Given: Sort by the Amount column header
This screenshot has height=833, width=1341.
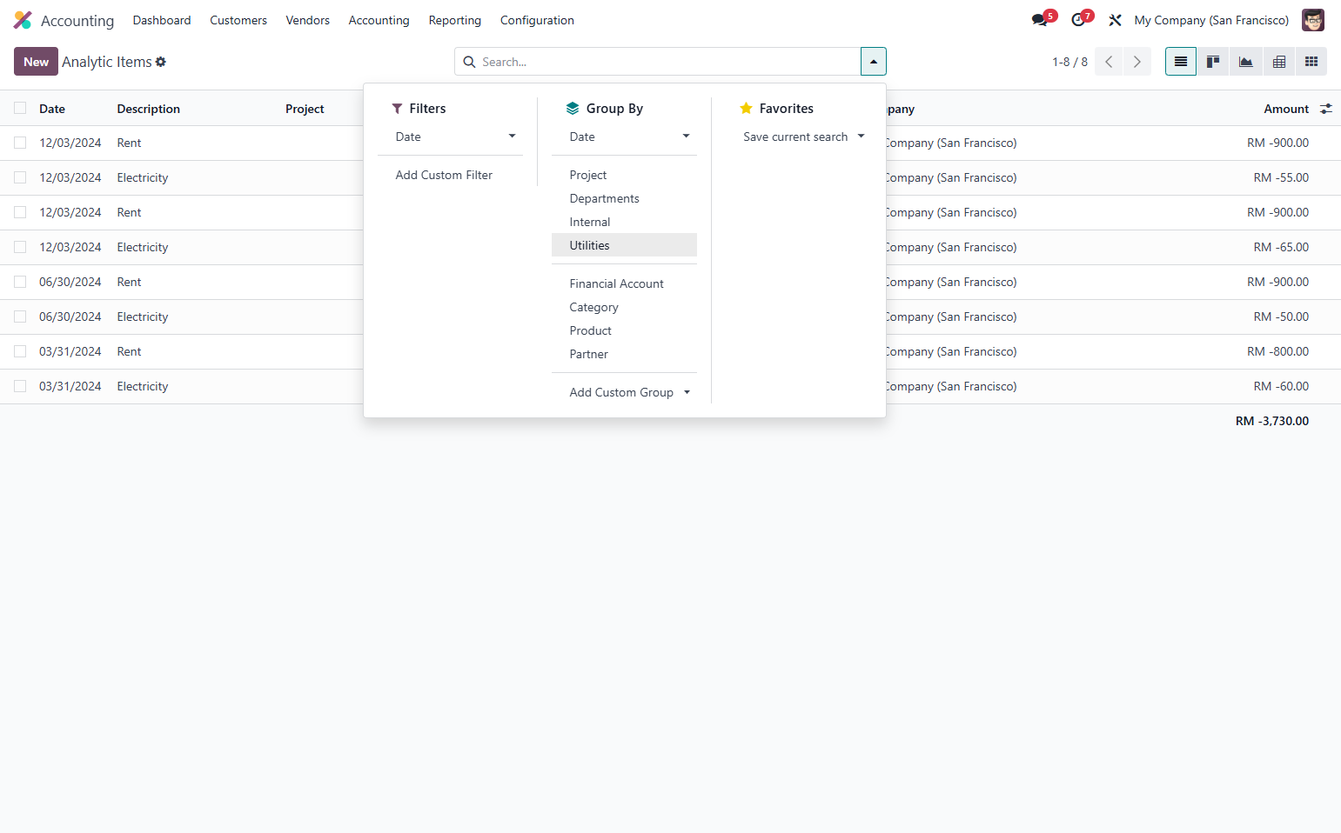Looking at the screenshot, I should click(1286, 109).
